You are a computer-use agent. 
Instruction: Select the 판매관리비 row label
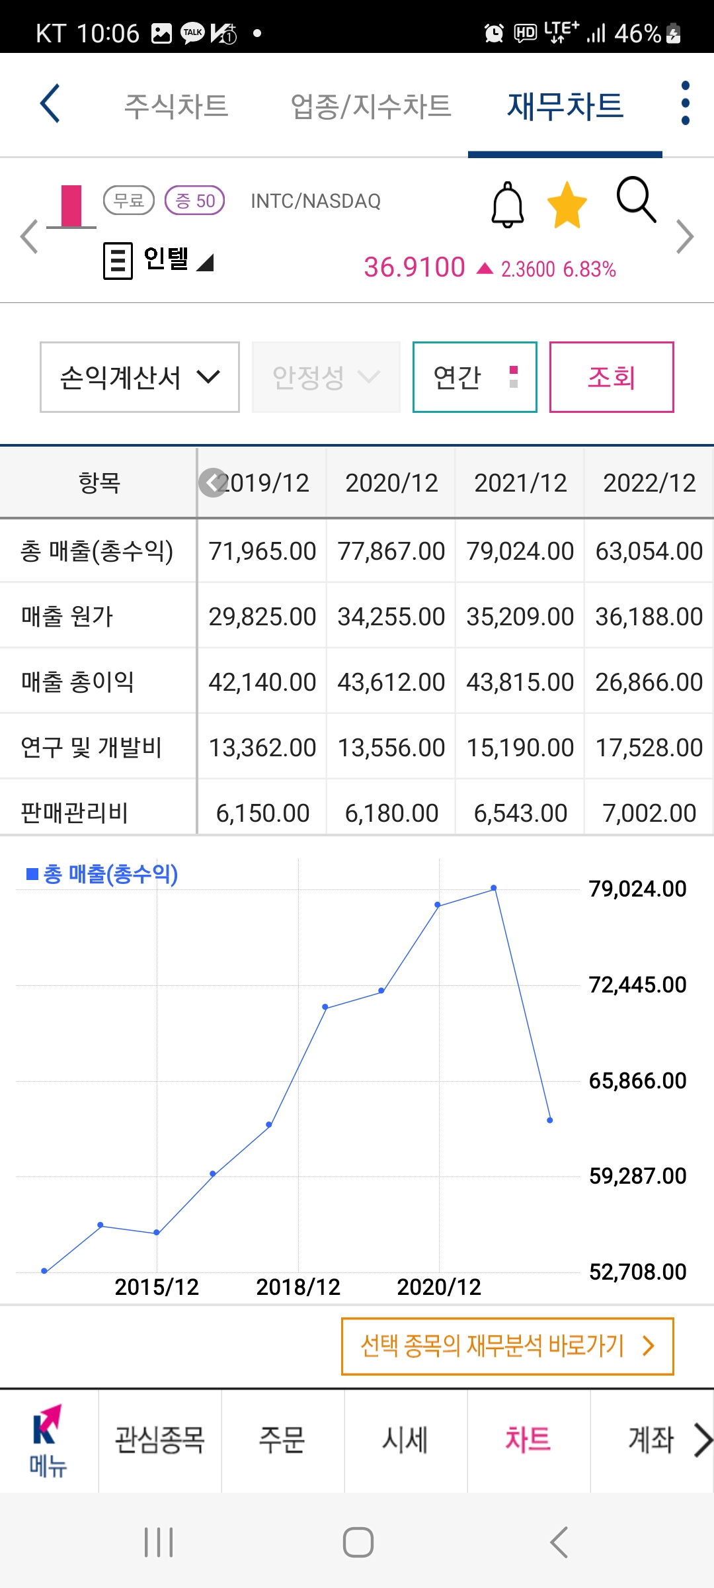point(74,813)
